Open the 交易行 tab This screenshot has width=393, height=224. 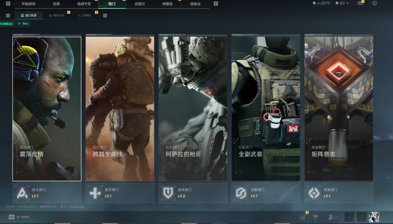140,4
